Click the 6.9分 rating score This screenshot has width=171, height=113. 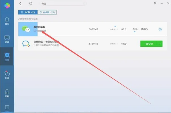[x=124, y=29]
